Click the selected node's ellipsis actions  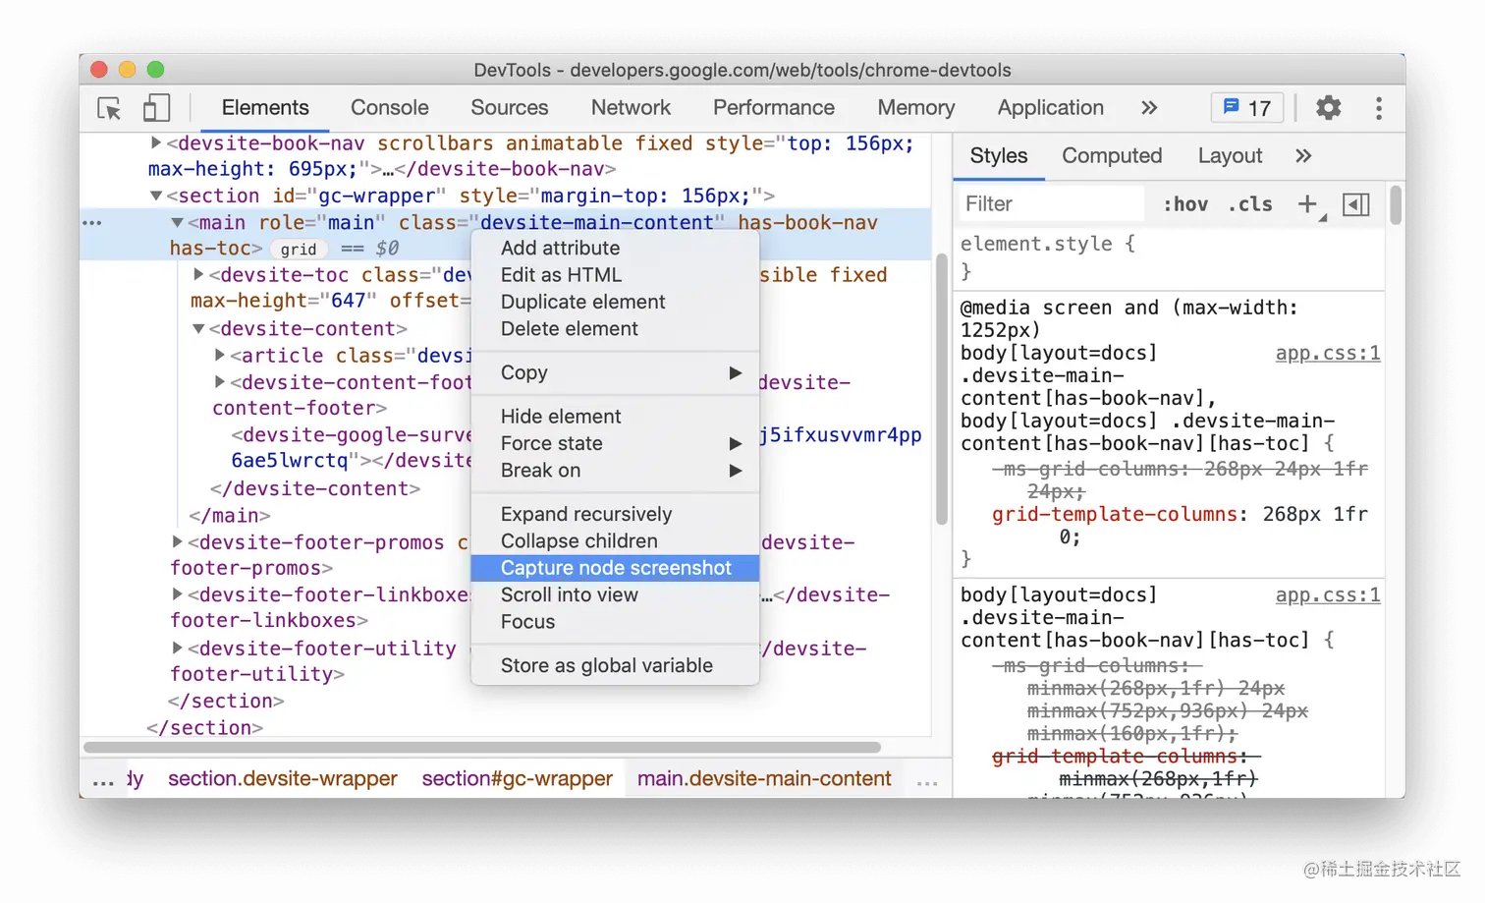coord(92,223)
